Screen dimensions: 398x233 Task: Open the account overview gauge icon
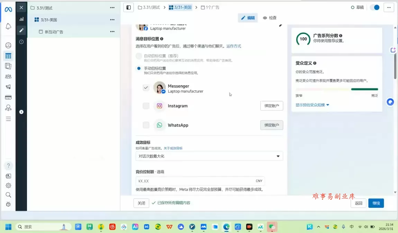click(8, 45)
